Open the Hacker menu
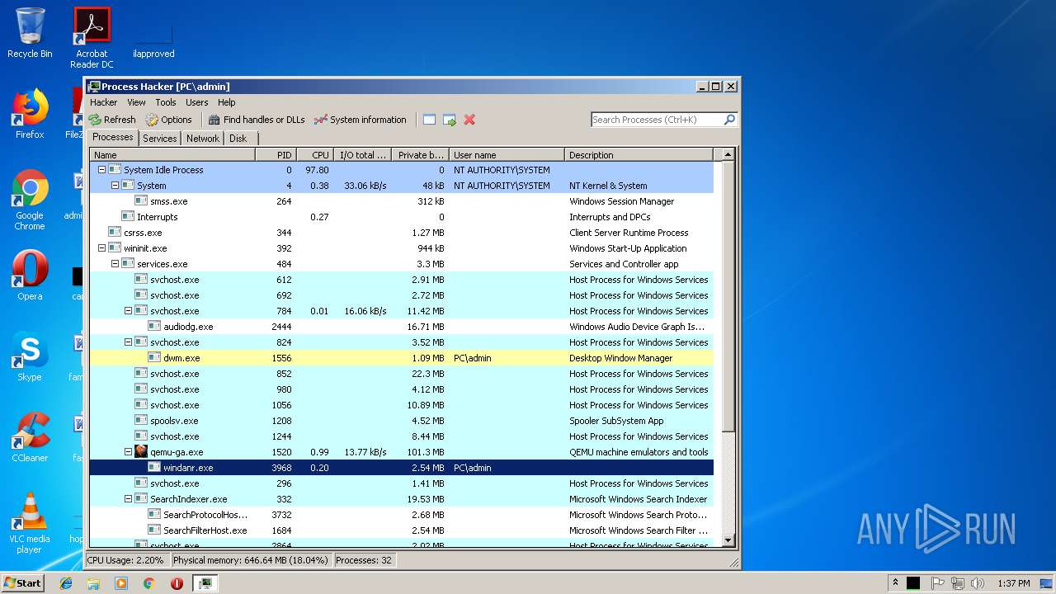1056x594 pixels. tap(104, 102)
